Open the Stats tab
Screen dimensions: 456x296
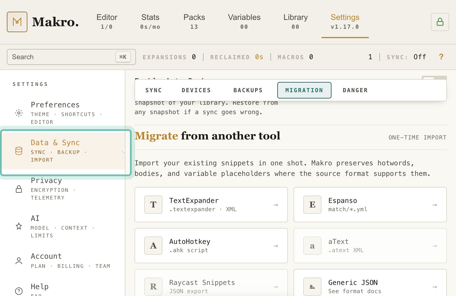[150, 22]
